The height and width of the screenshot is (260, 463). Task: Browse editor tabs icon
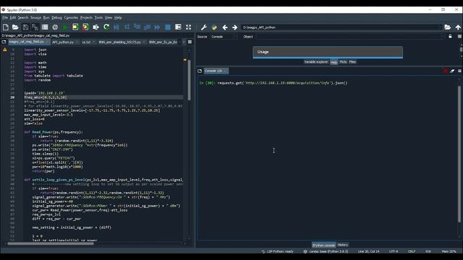click(4, 42)
